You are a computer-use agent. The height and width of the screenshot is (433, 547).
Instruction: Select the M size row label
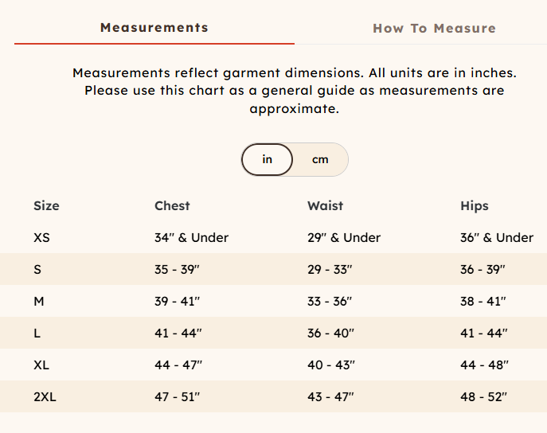coord(38,302)
